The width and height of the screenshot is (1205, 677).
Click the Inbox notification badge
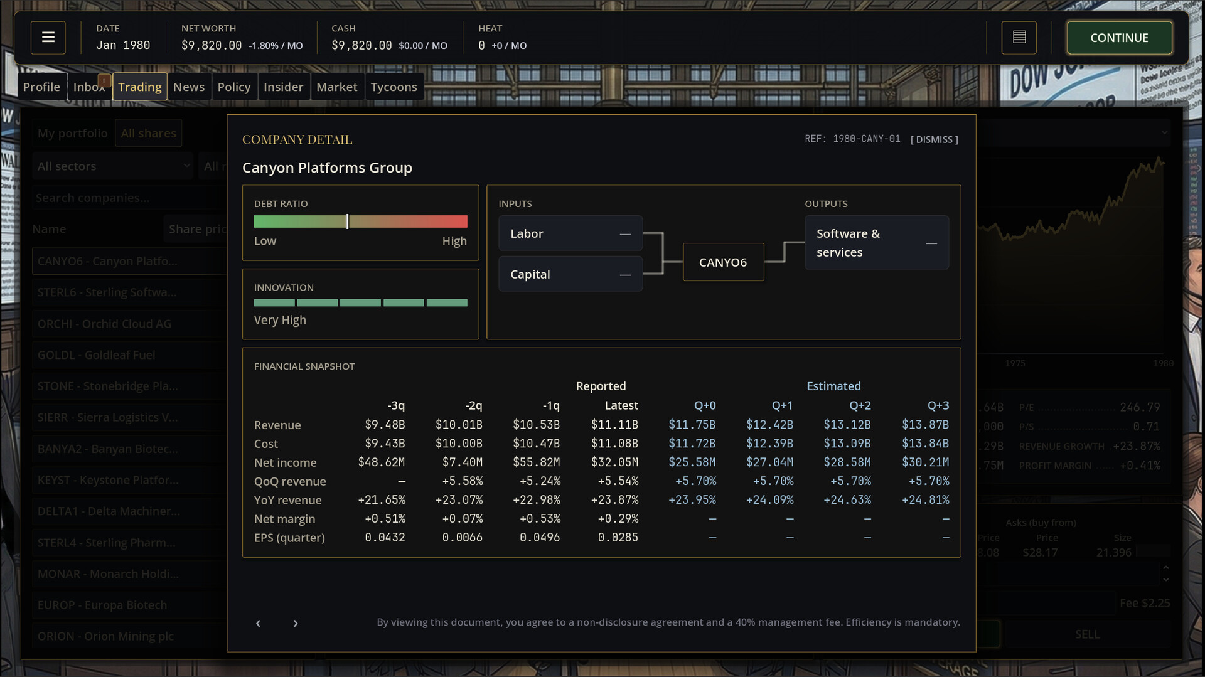[x=104, y=80]
